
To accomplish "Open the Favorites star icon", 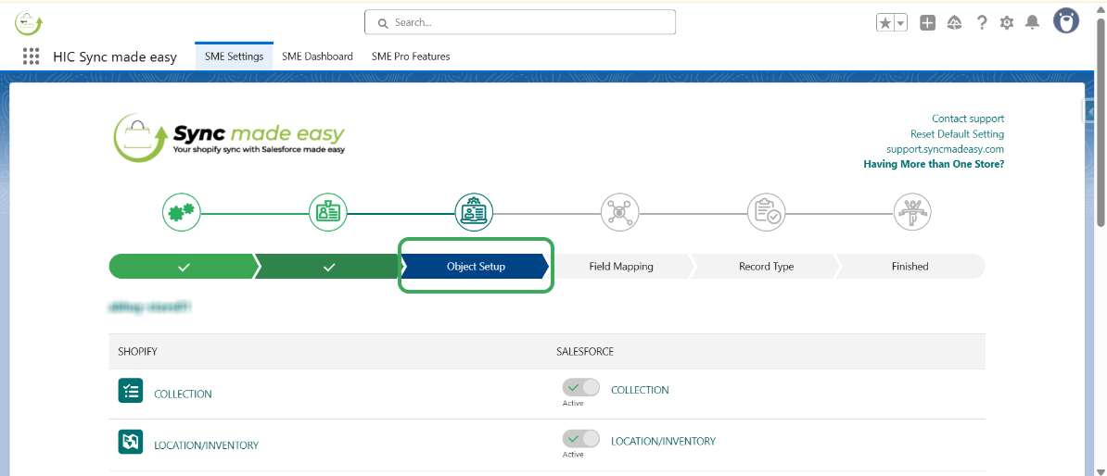I will tap(885, 22).
